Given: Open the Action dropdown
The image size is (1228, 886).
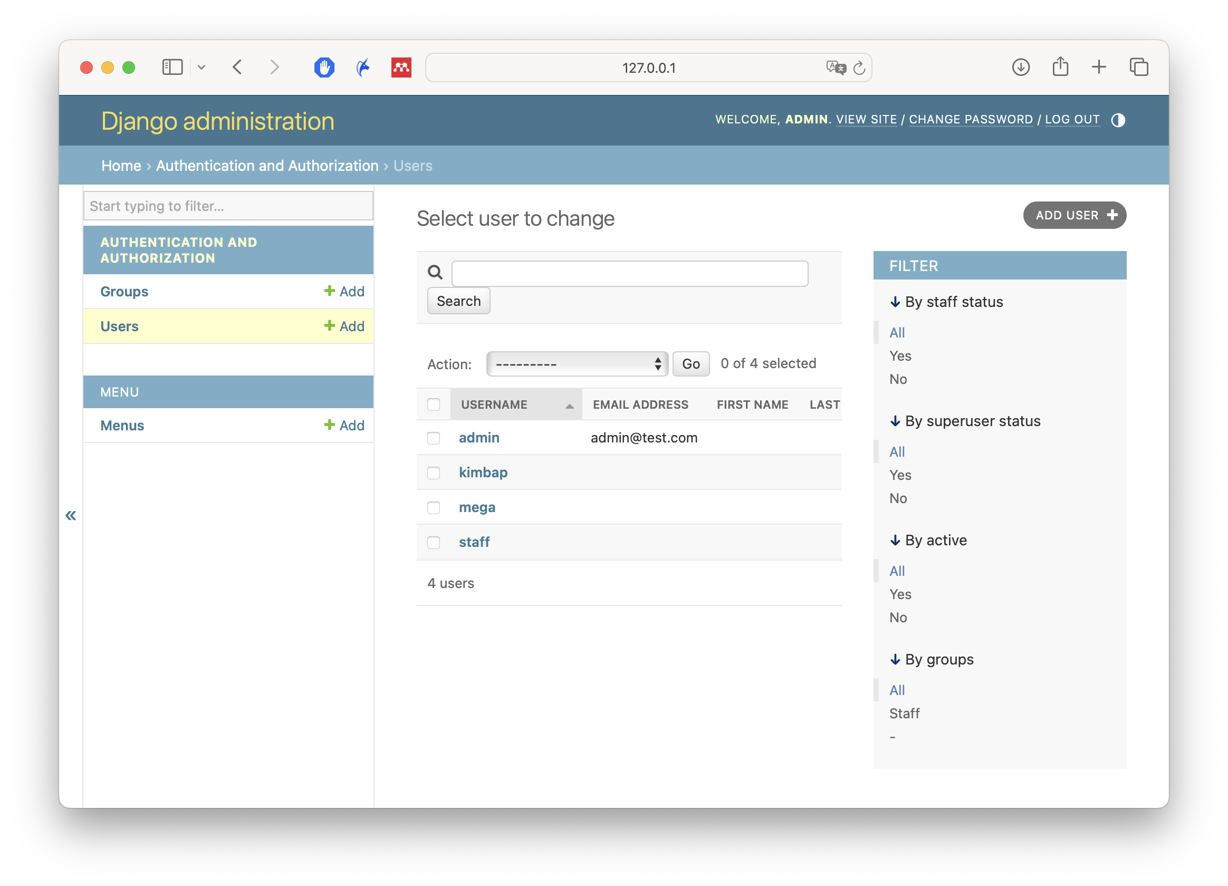Looking at the screenshot, I should tap(577, 364).
